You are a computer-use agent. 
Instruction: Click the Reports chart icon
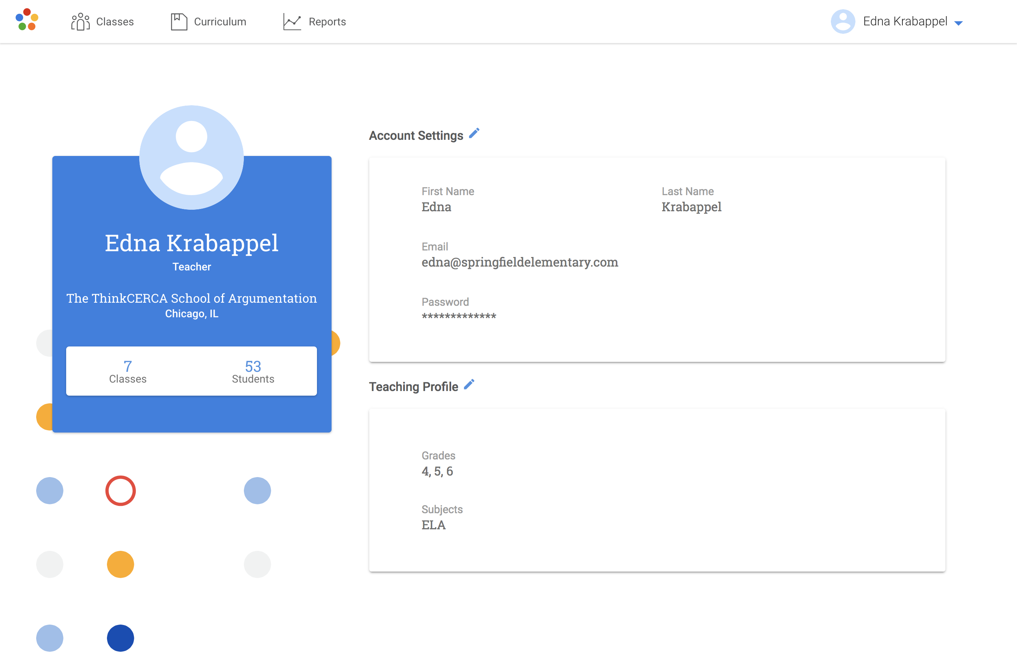292,21
